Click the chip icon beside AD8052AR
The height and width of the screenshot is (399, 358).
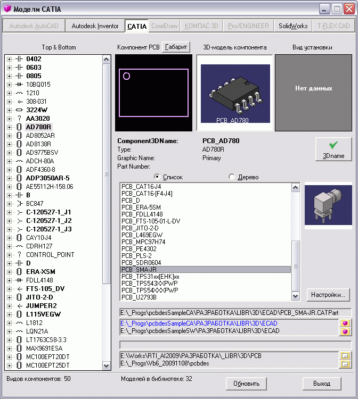point(19,136)
